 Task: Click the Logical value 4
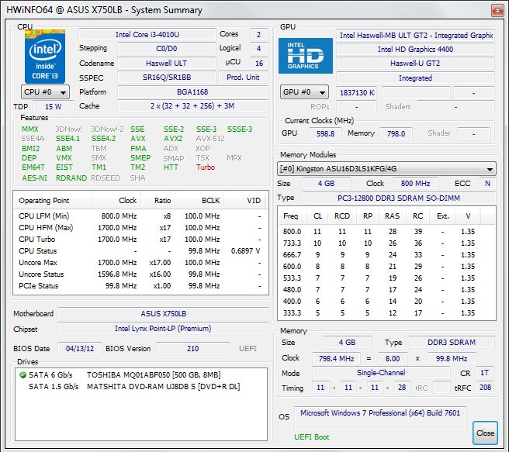coord(258,49)
